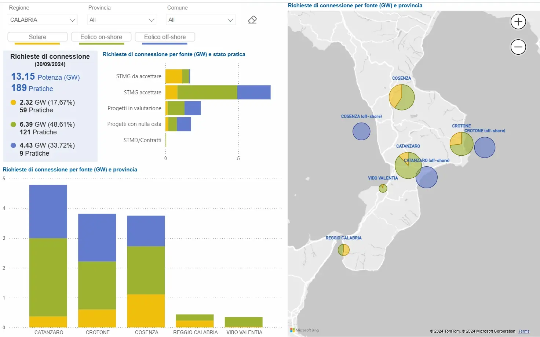Click the COSENZA (off-shore) bubble on map
The width and height of the screenshot is (540, 337).
point(361,131)
